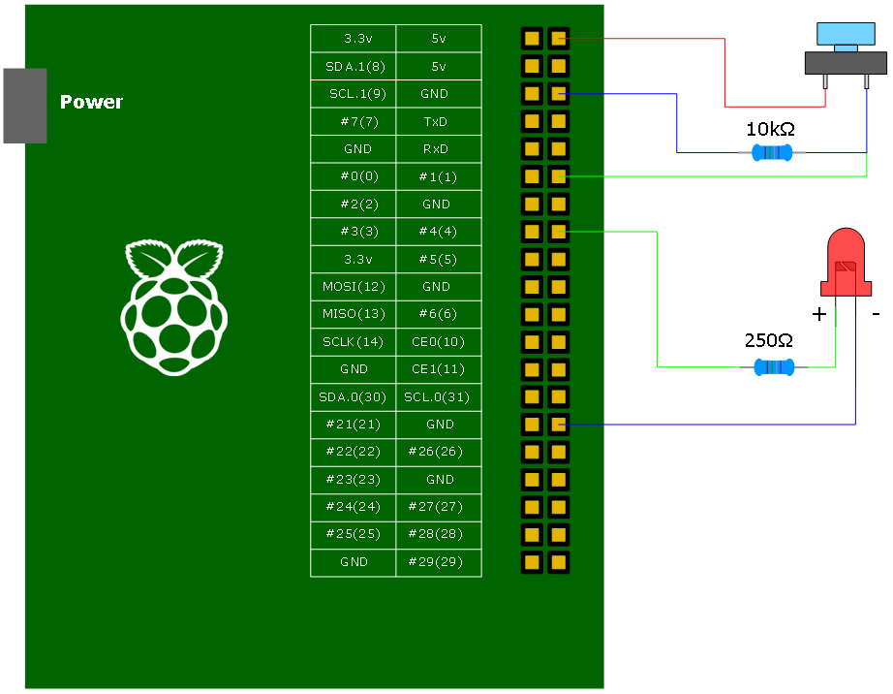893x694 pixels.
Task: Click the SCLK(14) cell in the pin table
Action: [x=353, y=341]
